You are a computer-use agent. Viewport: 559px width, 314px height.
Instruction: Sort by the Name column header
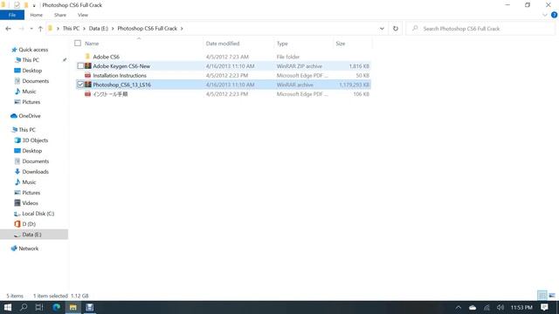[x=92, y=44]
